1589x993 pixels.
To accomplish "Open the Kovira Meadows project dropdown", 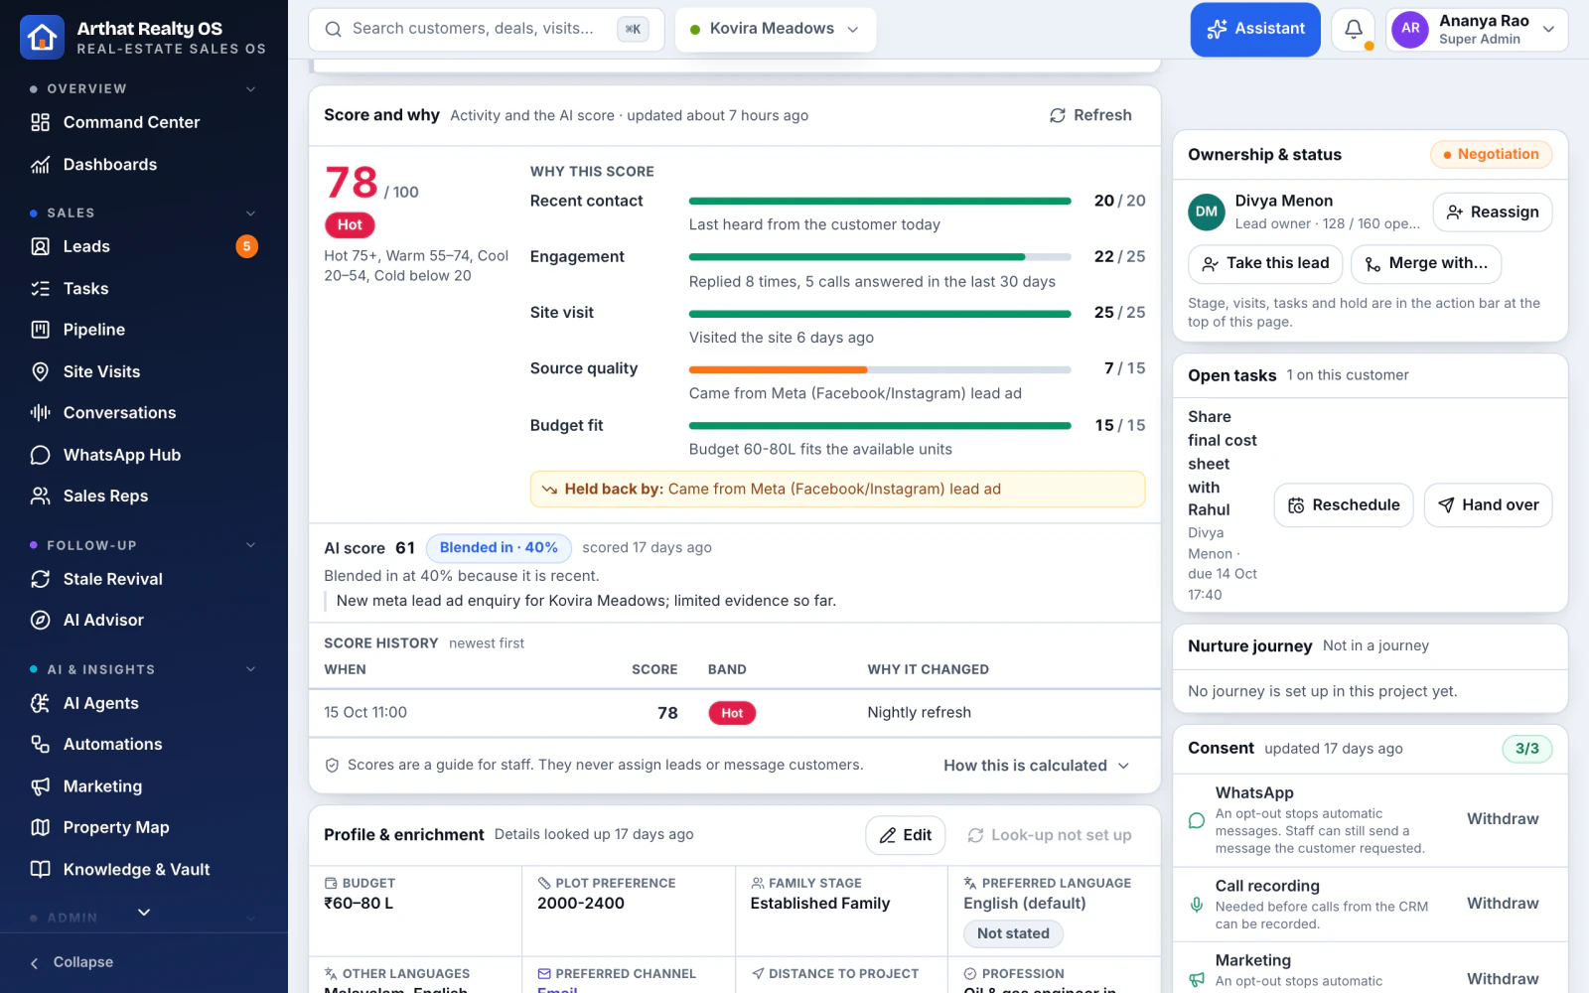I will point(775,29).
